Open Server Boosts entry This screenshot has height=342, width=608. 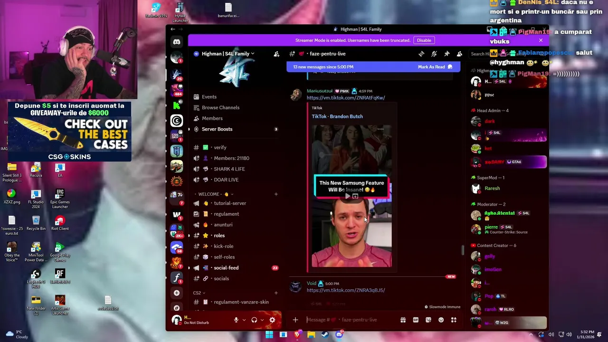217,129
